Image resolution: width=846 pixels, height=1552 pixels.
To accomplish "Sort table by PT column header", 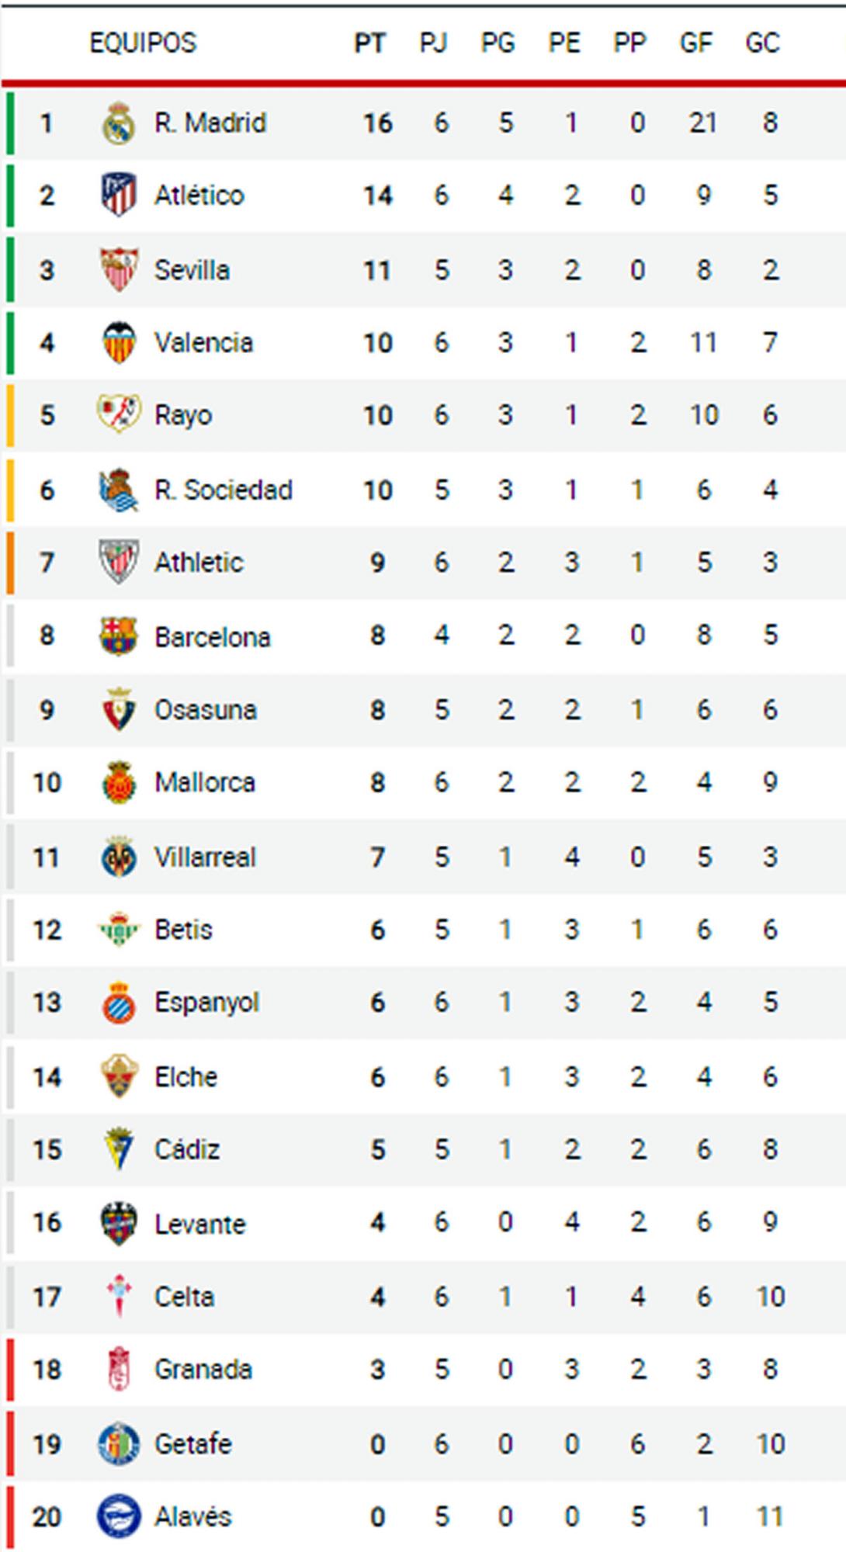I will [x=369, y=43].
